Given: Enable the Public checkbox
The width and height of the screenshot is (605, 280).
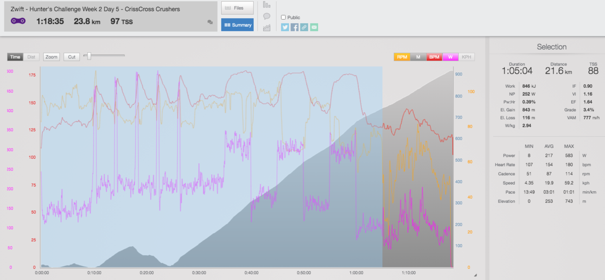Looking at the screenshot, I should pyautogui.click(x=283, y=17).
